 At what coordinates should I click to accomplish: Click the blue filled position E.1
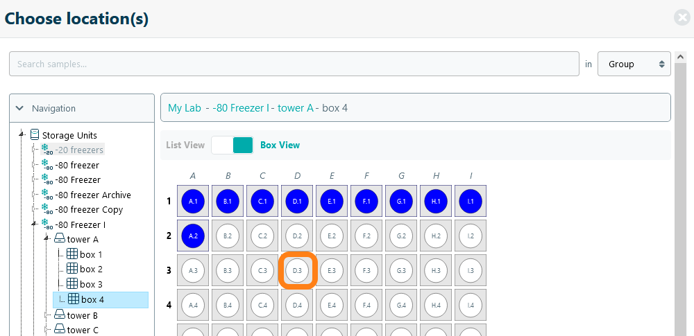(332, 201)
